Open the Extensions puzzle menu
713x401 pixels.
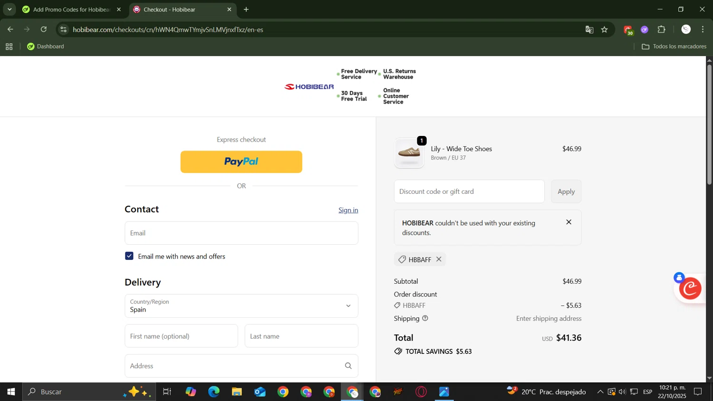(x=661, y=29)
